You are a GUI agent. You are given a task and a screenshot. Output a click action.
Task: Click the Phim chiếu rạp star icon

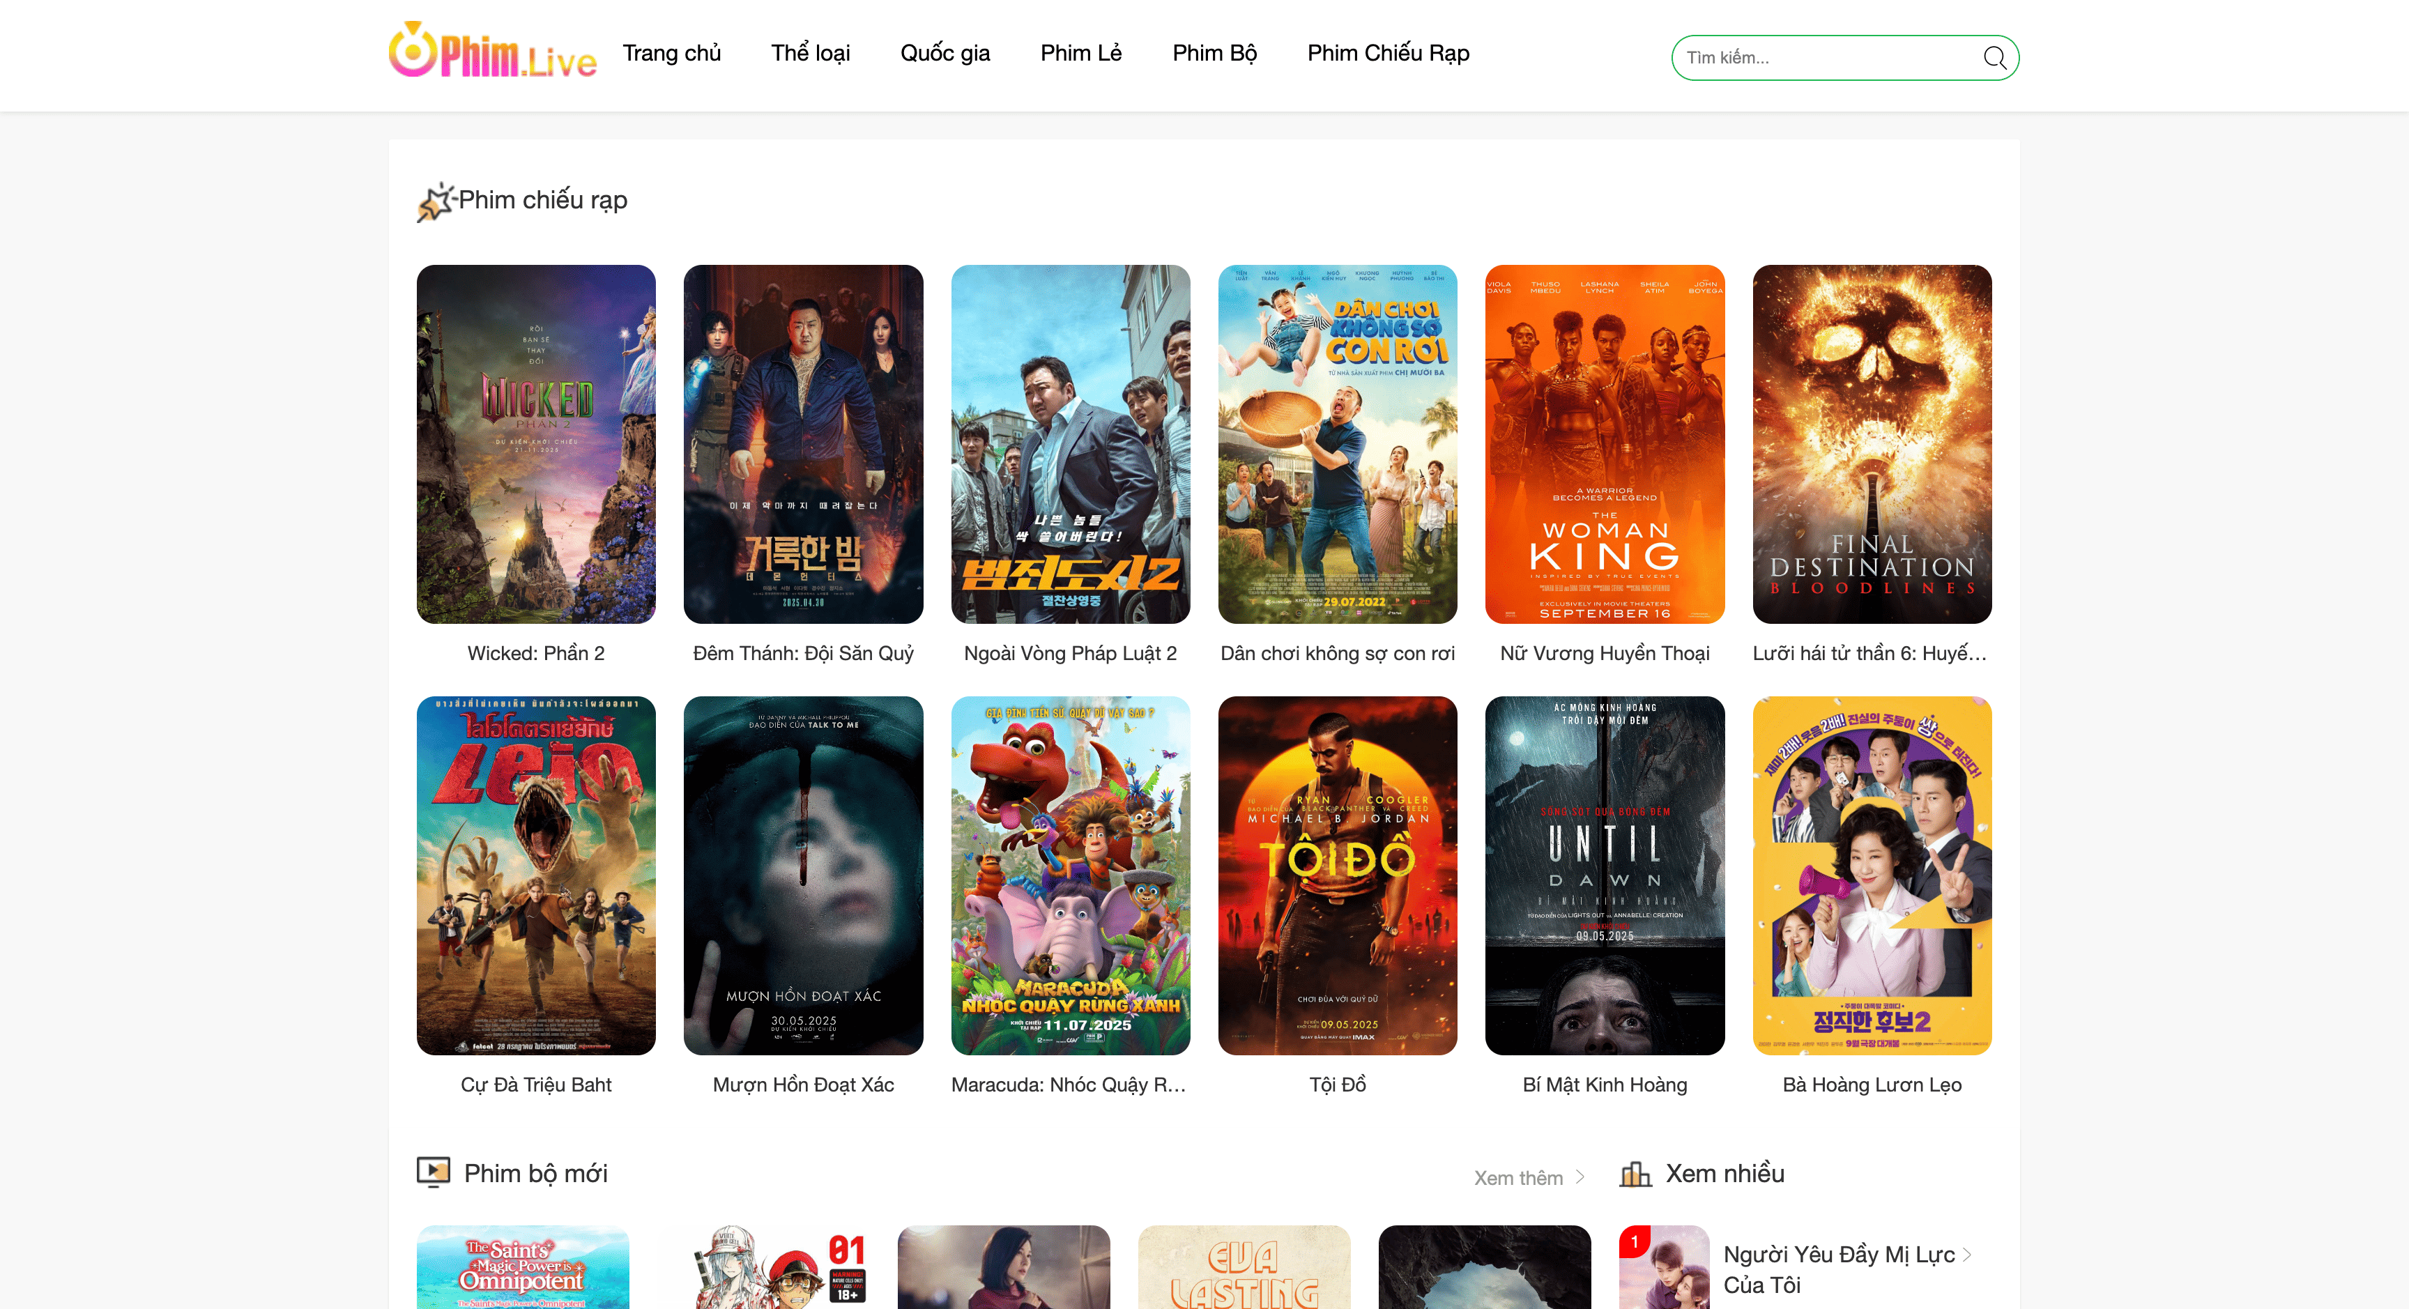(435, 201)
